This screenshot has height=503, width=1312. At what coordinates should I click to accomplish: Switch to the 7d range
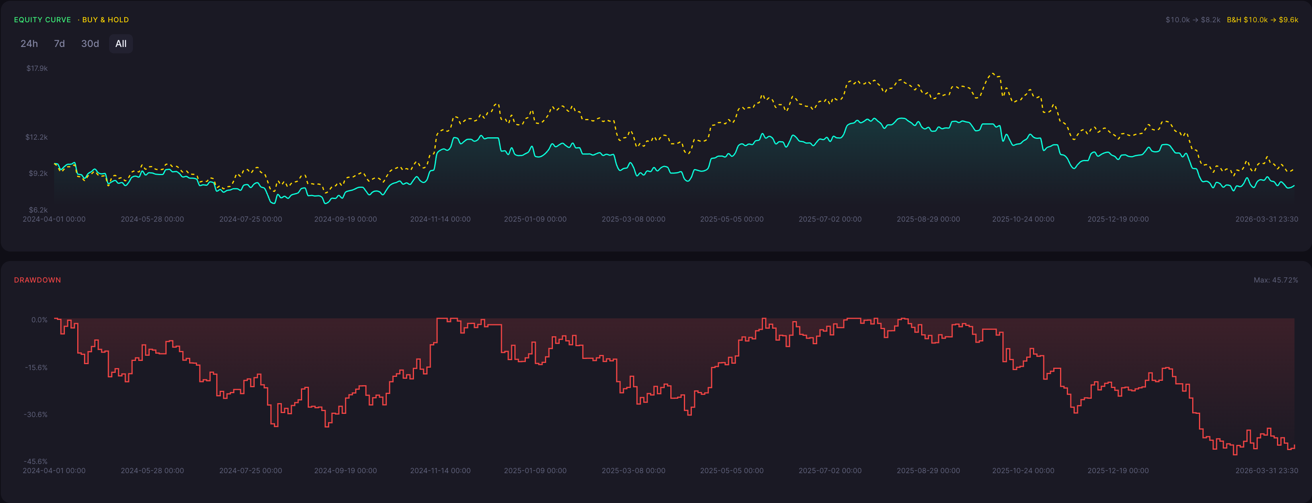pos(59,44)
